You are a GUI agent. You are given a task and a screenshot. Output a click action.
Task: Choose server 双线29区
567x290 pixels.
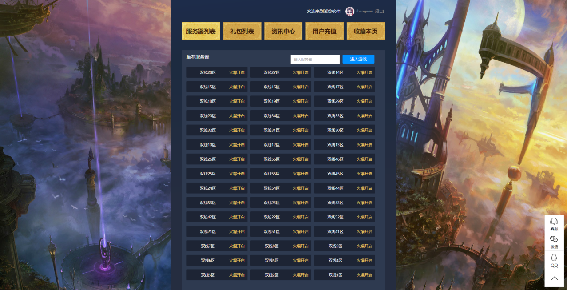pyautogui.click(x=345, y=101)
